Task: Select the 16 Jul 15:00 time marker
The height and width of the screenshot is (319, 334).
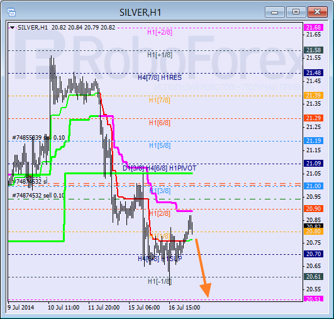Action: point(184,308)
